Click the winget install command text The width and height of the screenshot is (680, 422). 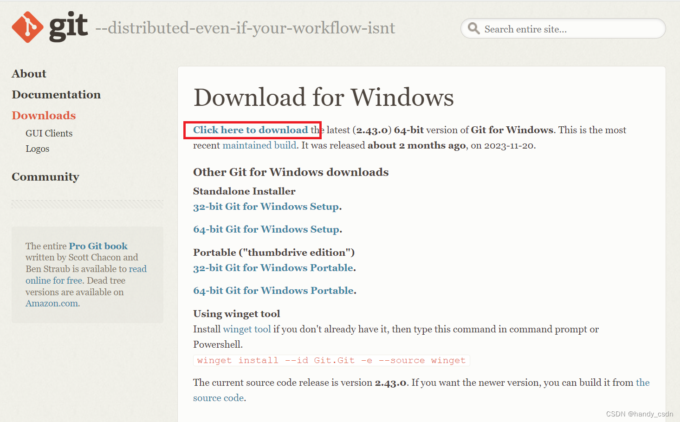(331, 360)
